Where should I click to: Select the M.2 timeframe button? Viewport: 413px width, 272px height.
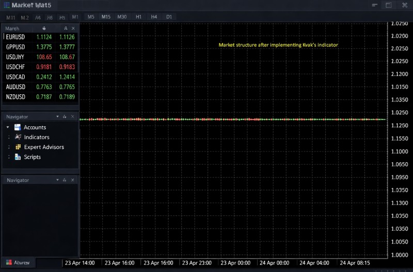coord(25,18)
